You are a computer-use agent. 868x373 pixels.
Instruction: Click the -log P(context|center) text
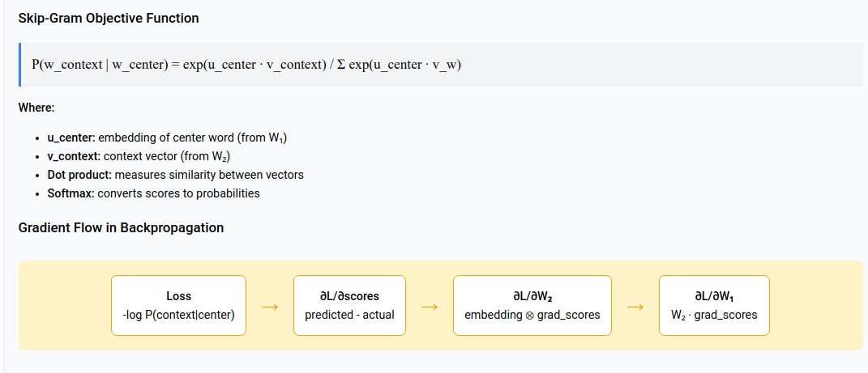pyautogui.click(x=179, y=315)
